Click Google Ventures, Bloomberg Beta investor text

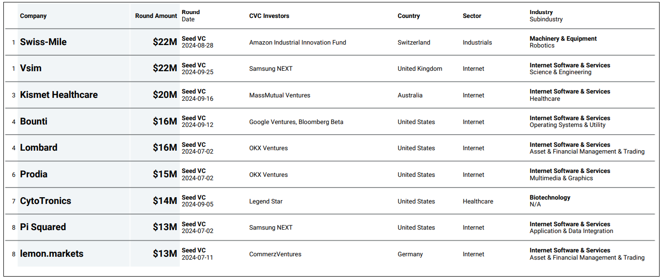click(x=296, y=122)
